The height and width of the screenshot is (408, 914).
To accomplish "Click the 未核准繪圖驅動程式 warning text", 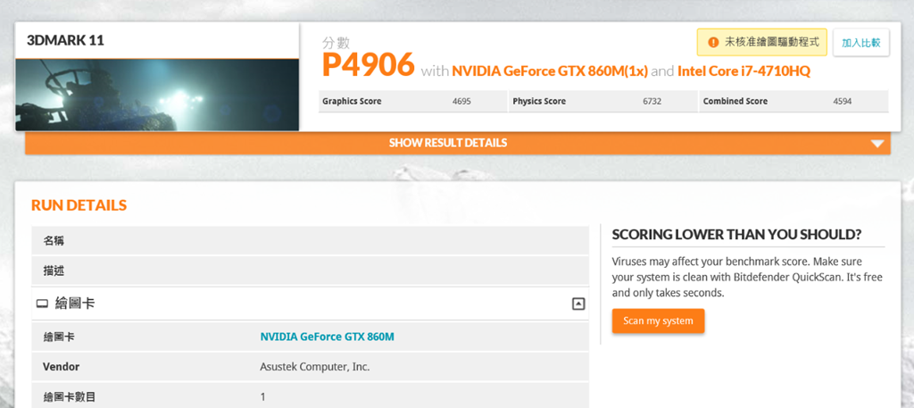I will point(771,42).
